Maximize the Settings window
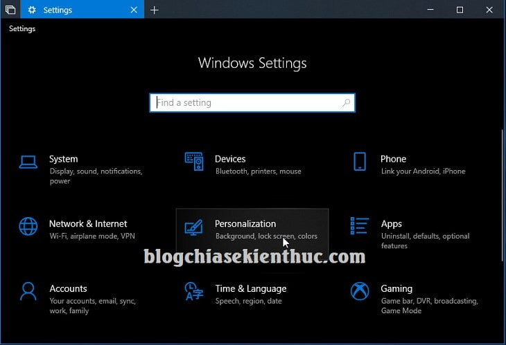This screenshot has height=345, width=506. pyautogui.click(x=460, y=10)
